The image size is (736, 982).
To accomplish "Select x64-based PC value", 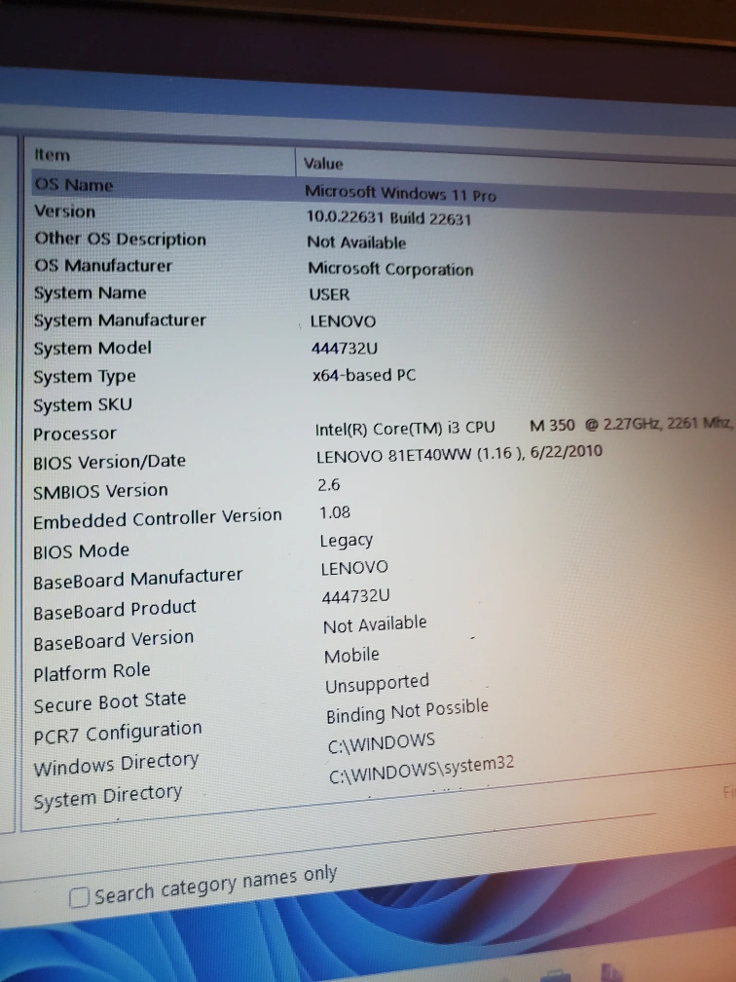I will tap(364, 375).
